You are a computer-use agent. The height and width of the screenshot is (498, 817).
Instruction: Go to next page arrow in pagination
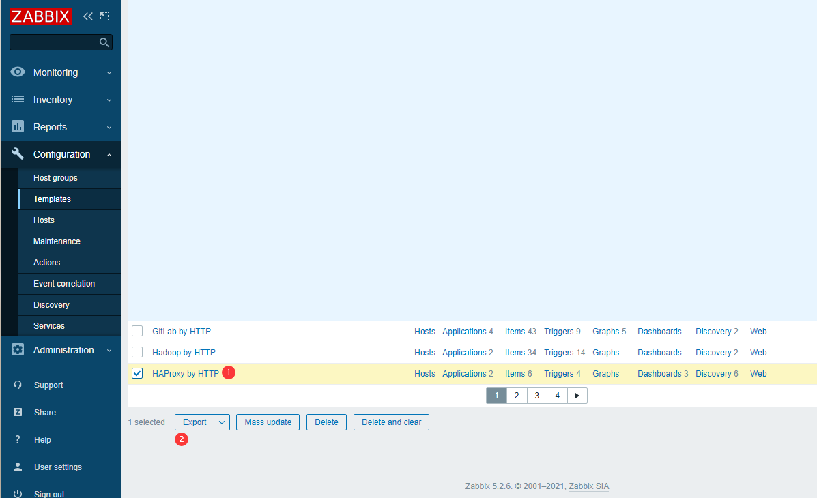[577, 396]
